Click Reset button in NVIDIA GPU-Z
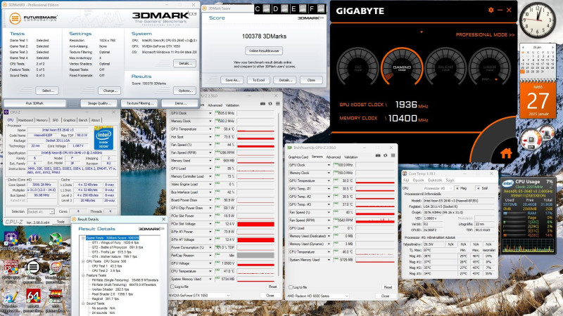This screenshot has width=563, height=316. 272,287
